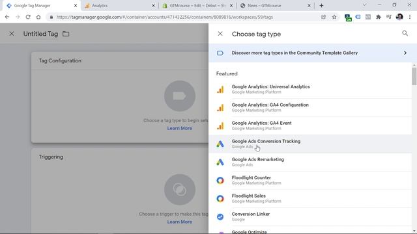Viewport: 417px width, 234px height.
Task: Click the Floodlight Counter ring icon
Action: [220, 181]
